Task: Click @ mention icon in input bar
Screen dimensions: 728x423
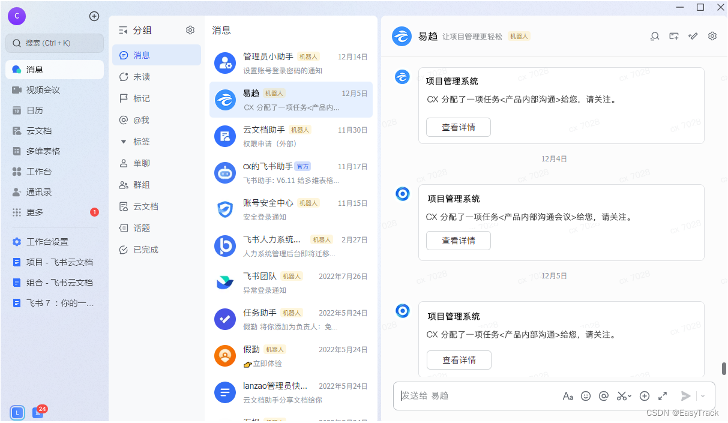Action: 604,396
